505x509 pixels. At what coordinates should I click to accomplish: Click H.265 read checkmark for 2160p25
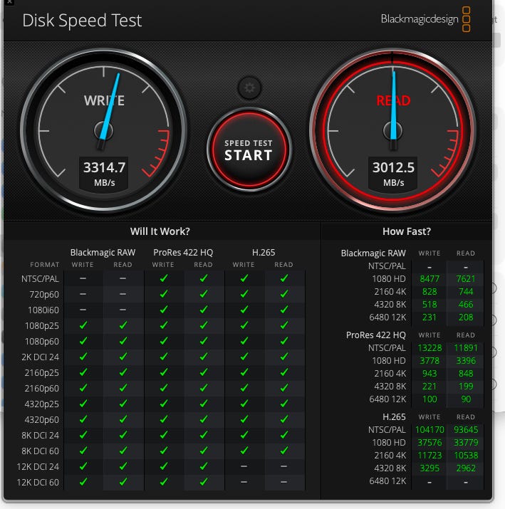pos(284,372)
